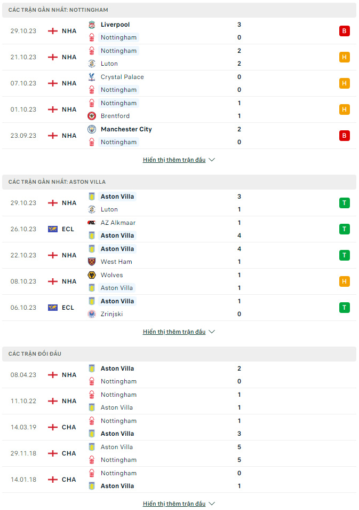Viewport: 359px width, 510px height.
Task: Expand more matches under Aston Villa section
Action: pyautogui.click(x=179, y=332)
